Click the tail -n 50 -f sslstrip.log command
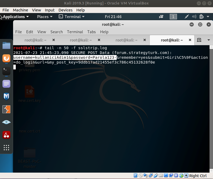 [76, 48]
